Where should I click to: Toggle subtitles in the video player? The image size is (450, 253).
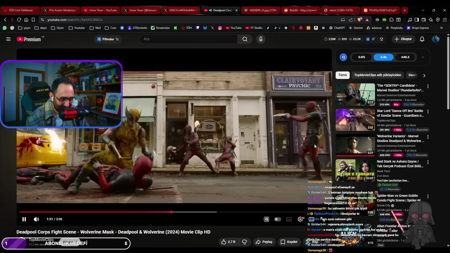[x=289, y=219]
